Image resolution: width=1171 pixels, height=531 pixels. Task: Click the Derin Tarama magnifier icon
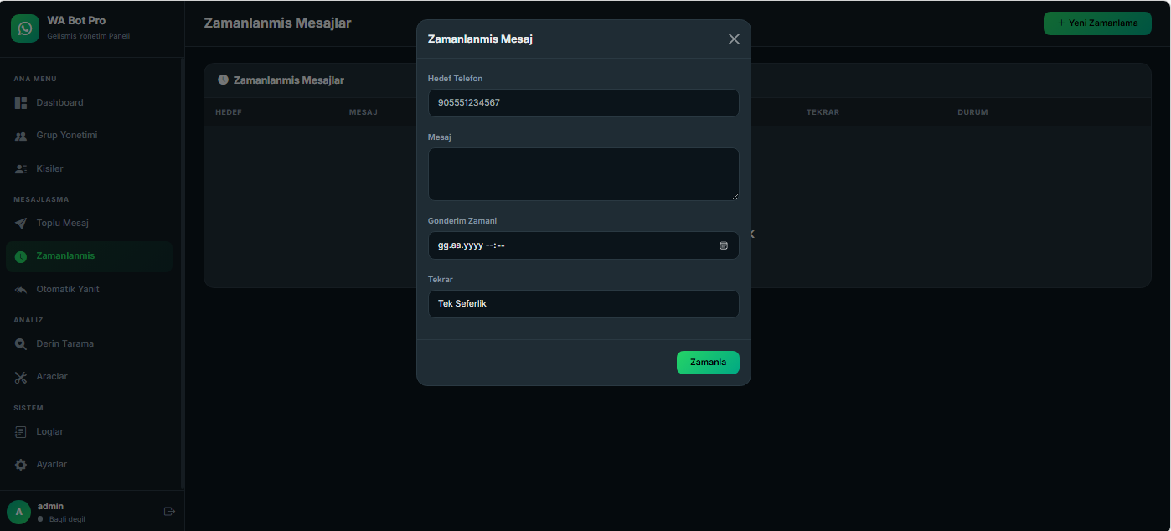coord(21,344)
